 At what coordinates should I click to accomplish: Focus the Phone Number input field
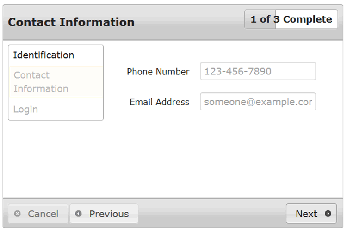(x=258, y=71)
